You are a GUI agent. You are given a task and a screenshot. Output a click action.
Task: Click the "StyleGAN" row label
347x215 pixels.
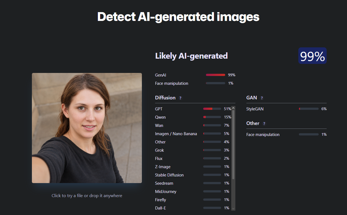(255, 109)
